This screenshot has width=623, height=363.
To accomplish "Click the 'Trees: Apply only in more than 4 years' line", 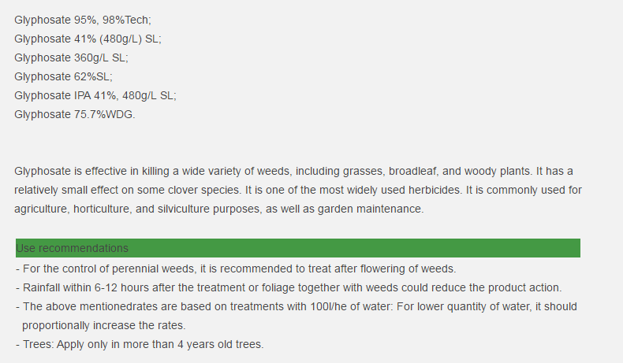I will [x=140, y=344].
